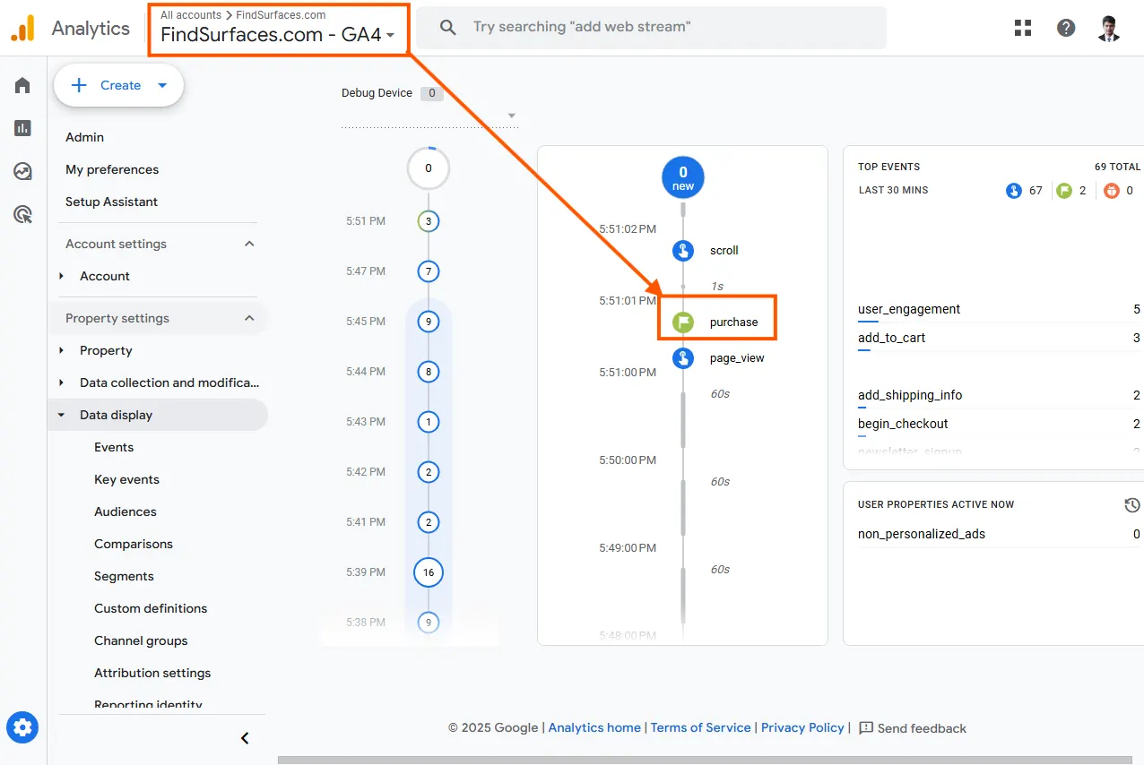The height and width of the screenshot is (765, 1144).
Task: Select the green purchase flag icon
Action: click(683, 322)
